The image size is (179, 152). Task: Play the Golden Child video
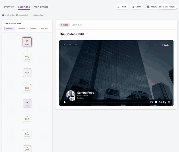click(65, 102)
